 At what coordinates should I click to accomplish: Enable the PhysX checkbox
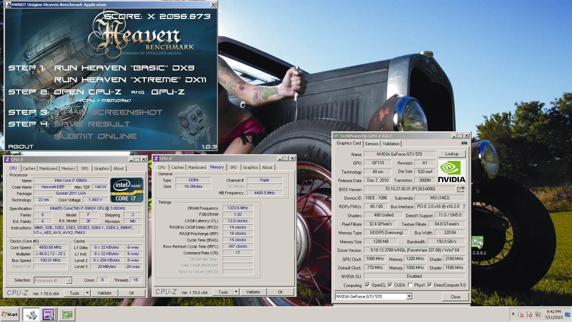[410, 285]
